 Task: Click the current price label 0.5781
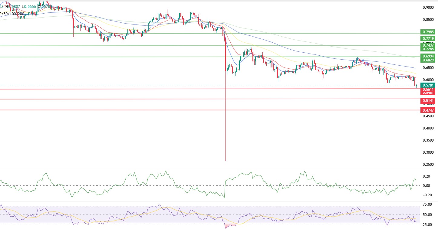click(x=427, y=85)
